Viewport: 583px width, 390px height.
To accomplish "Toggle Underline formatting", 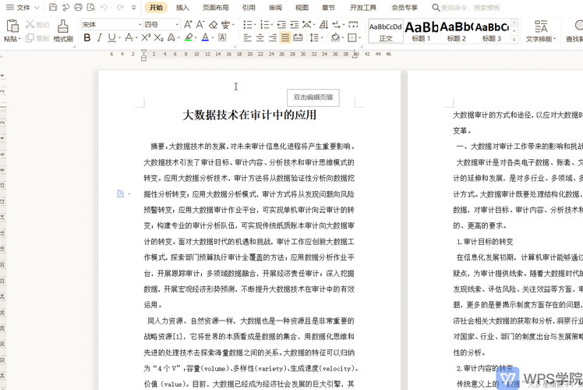I will click(111, 37).
